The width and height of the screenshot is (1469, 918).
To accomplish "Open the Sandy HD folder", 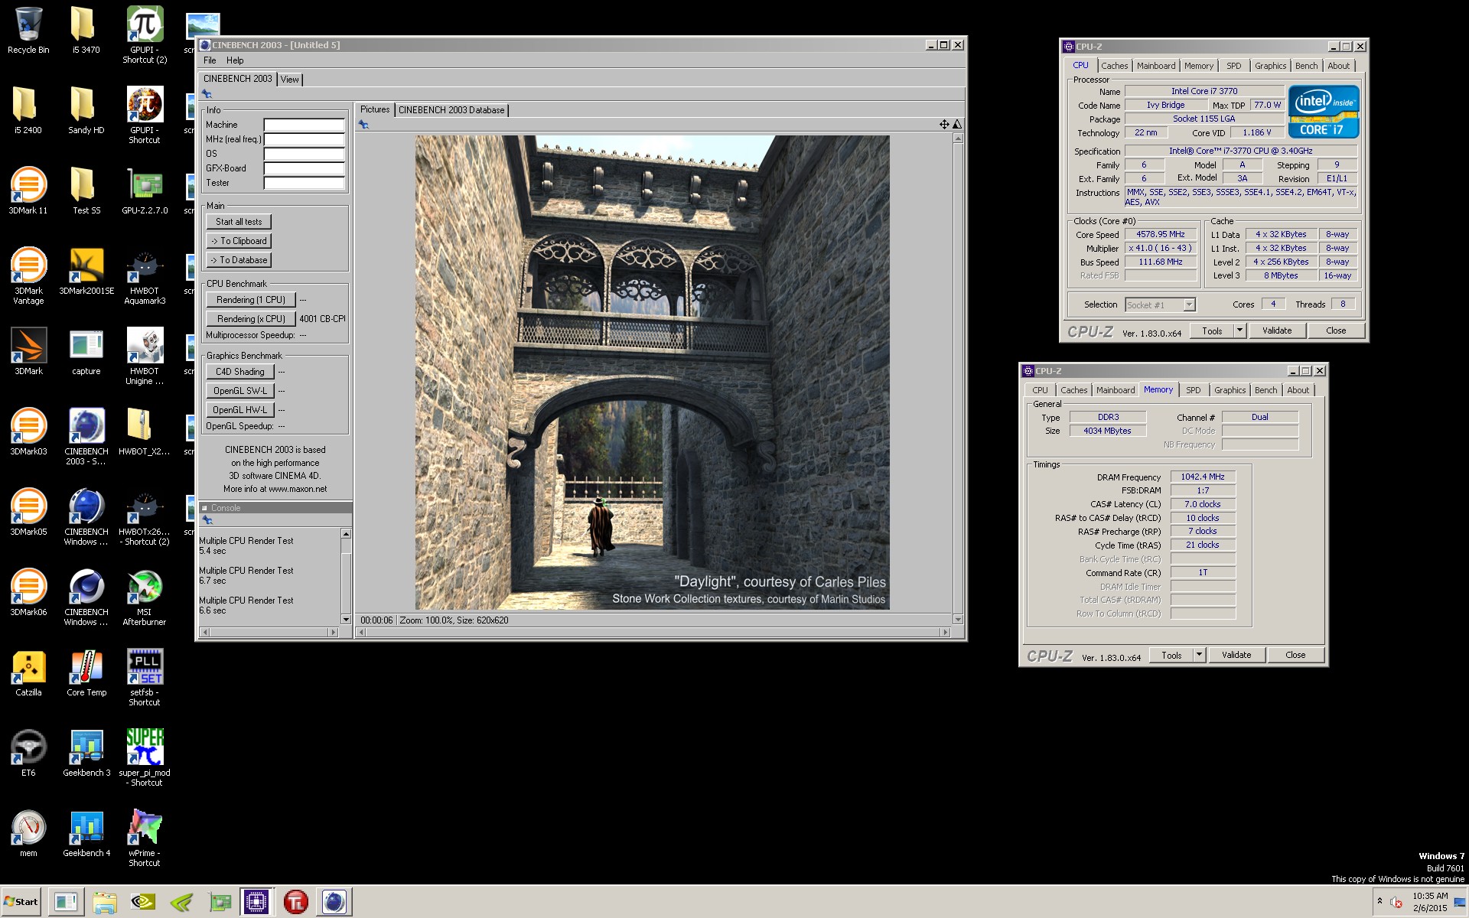I will pos(86,111).
